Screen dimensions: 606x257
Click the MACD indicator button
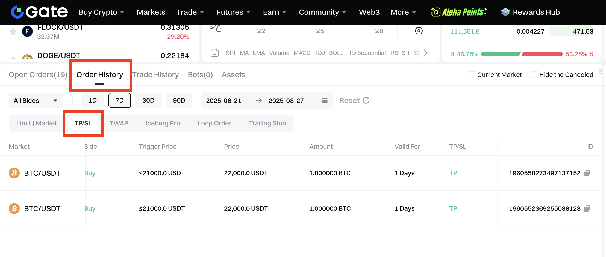coord(302,53)
